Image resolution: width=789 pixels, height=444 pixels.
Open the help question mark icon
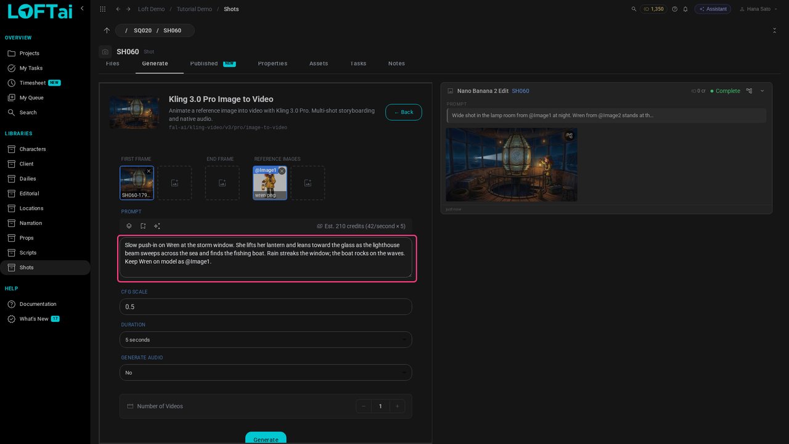(674, 9)
